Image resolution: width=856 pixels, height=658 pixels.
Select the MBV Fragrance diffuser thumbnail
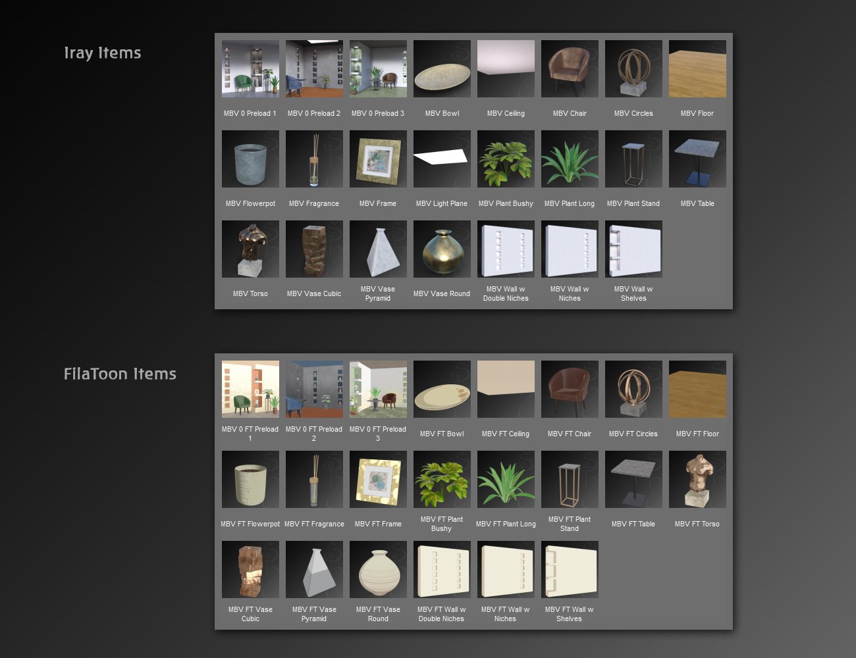[x=314, y=159]
